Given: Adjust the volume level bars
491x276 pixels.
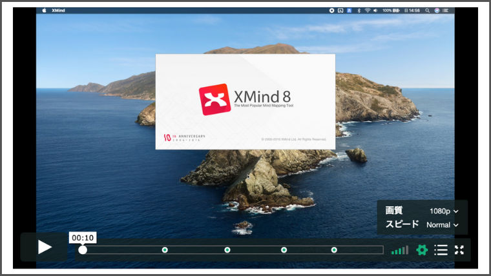Looking at the screenshot, I should point(400,250).
